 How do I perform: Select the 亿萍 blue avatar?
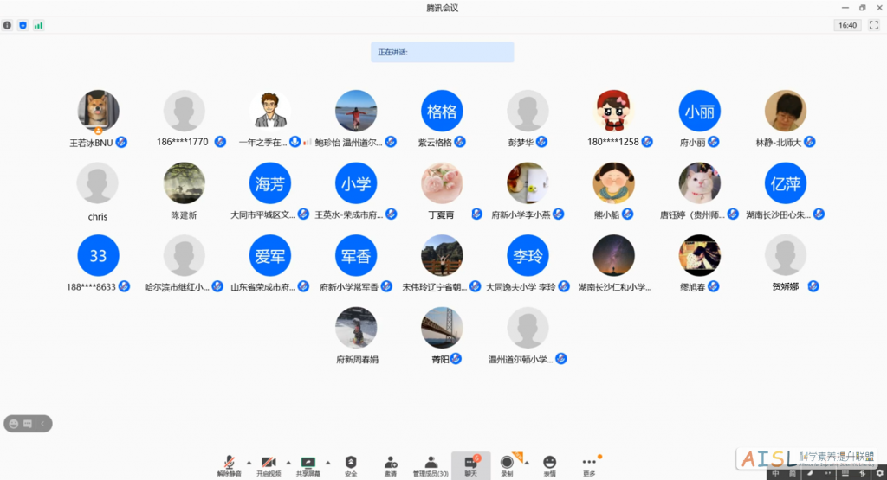click(786, 183)
